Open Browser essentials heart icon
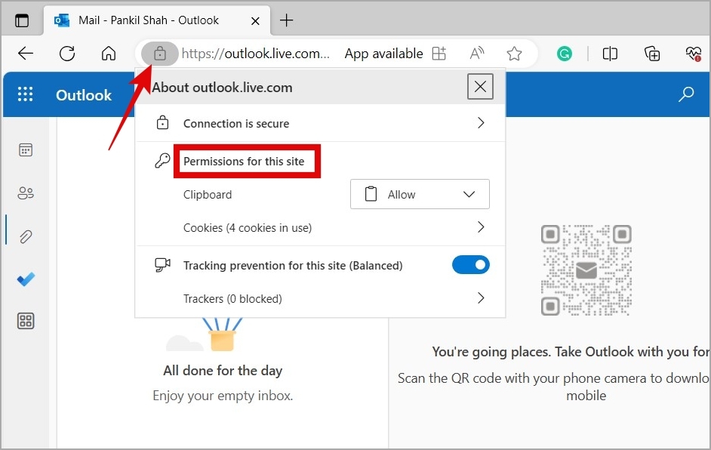The width and height of the screenshot is (711, 450). (x=694, y=54)
